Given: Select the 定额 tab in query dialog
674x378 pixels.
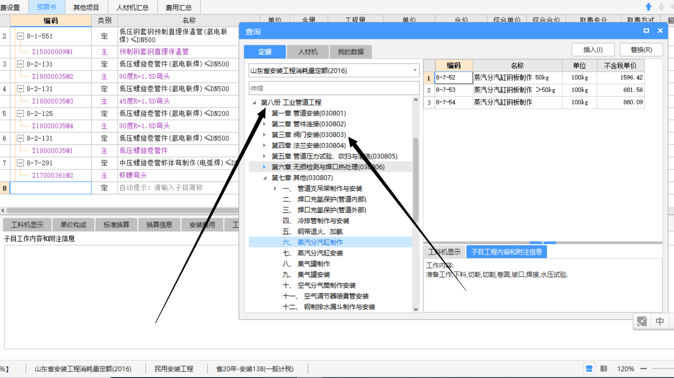Looking at the screenshot, I should 265,52.
